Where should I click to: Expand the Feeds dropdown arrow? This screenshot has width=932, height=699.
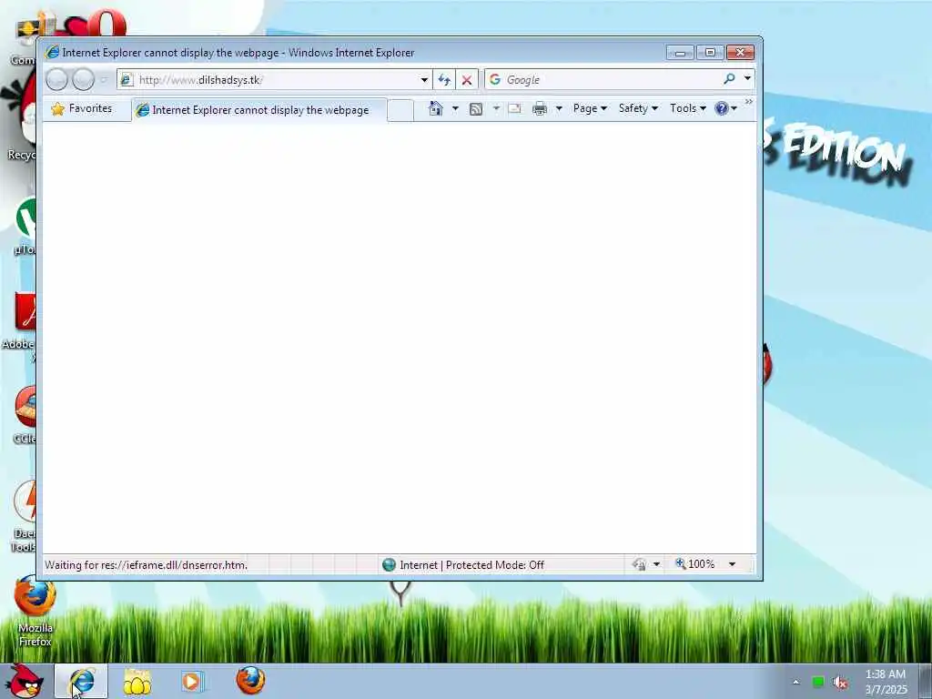point(496,108)
